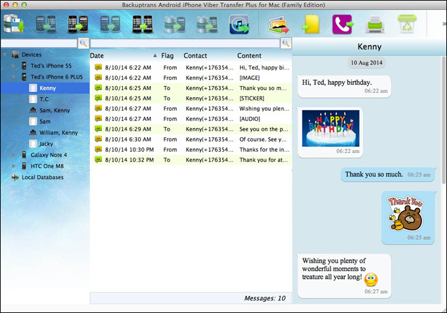Select the 'Wishing you plen...' message row

pos(191,108)
